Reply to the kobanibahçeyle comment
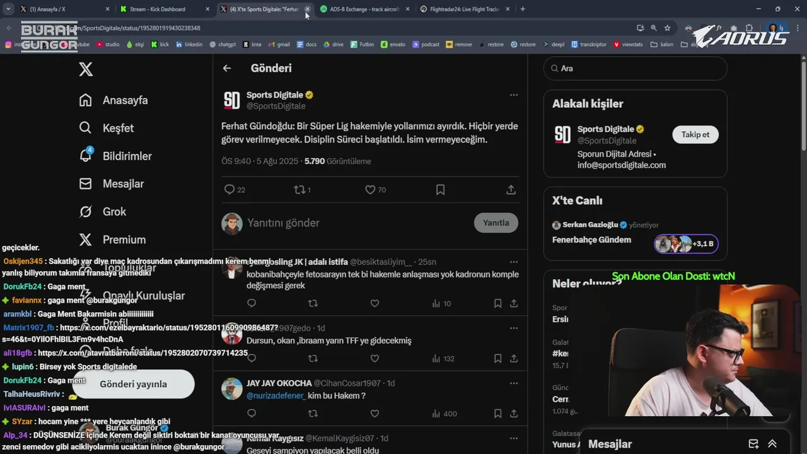Viewport: 807px width, 454px height. click(x=252, y=303)
